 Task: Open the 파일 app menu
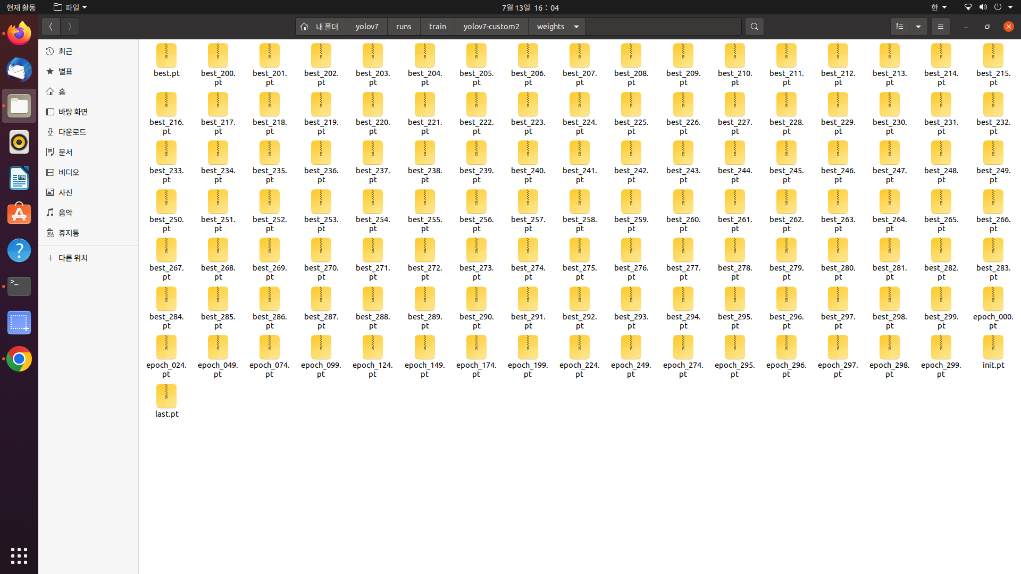[70, 7]
